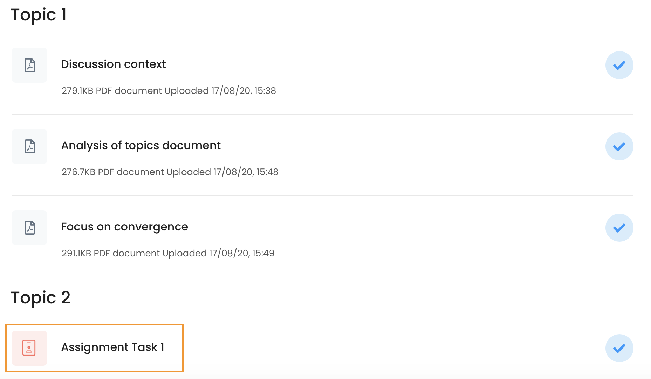
Task: Click the PDF icon next to Focus on convergence
Action: tap(29, 228)
